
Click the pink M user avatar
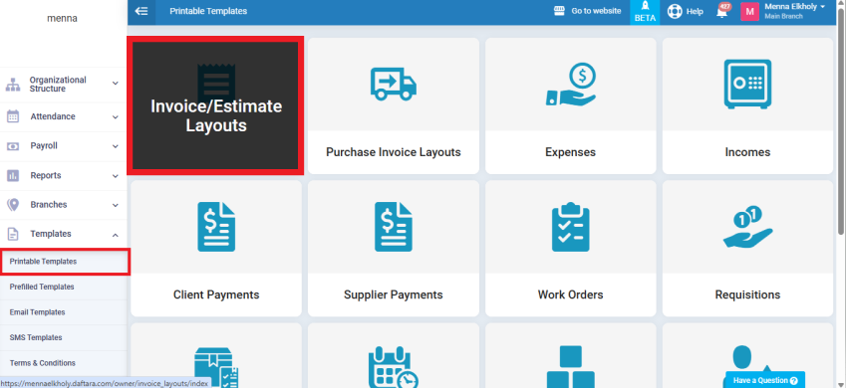749,11
